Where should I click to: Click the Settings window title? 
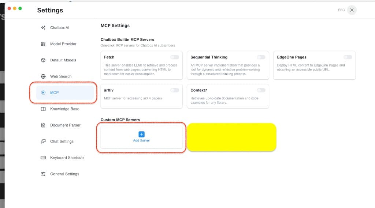(50, 10)
